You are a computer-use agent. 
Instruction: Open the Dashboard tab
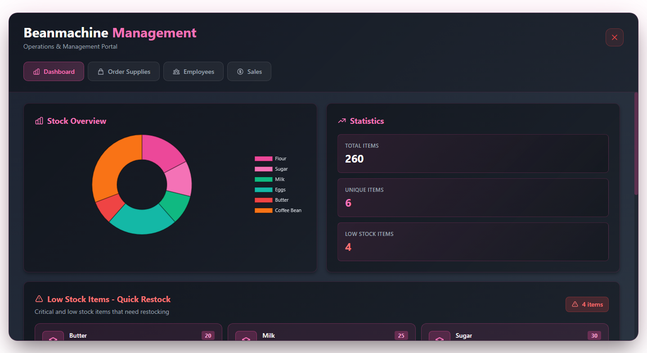[54, 72]
